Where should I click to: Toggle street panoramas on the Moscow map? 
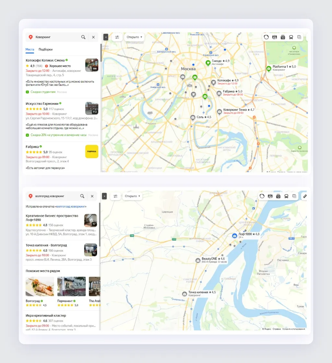click(x=275, y=37)
